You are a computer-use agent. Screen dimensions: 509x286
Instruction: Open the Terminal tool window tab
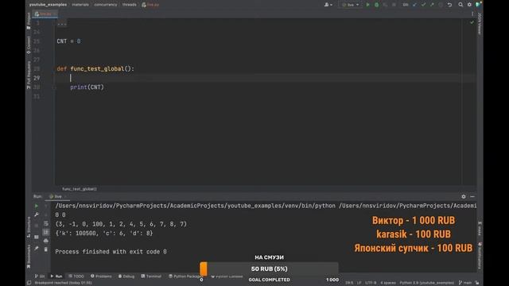click(x=151, y=276)
